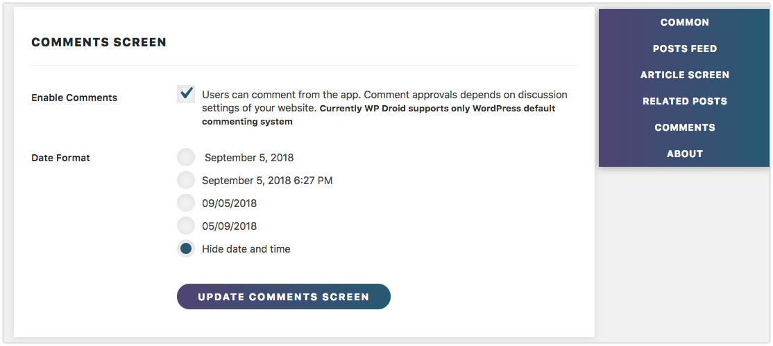The height and width of the screenshot is (346, 773).
Task: Click the bold 'Currently WP Droid supports' note
Action: [379, 115]
